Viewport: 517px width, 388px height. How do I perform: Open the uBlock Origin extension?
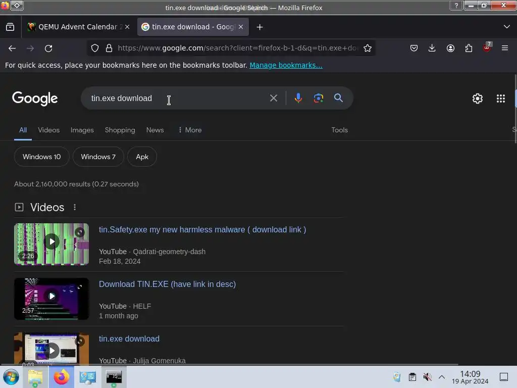click(x=487, y=47)
